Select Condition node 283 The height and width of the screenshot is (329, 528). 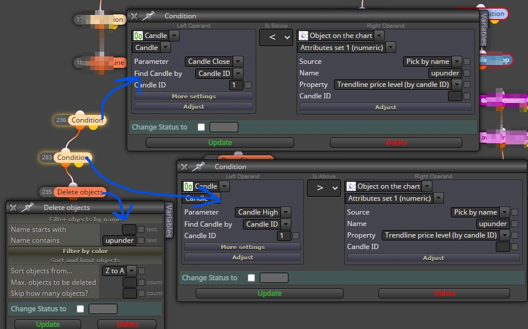click(73, 158)
